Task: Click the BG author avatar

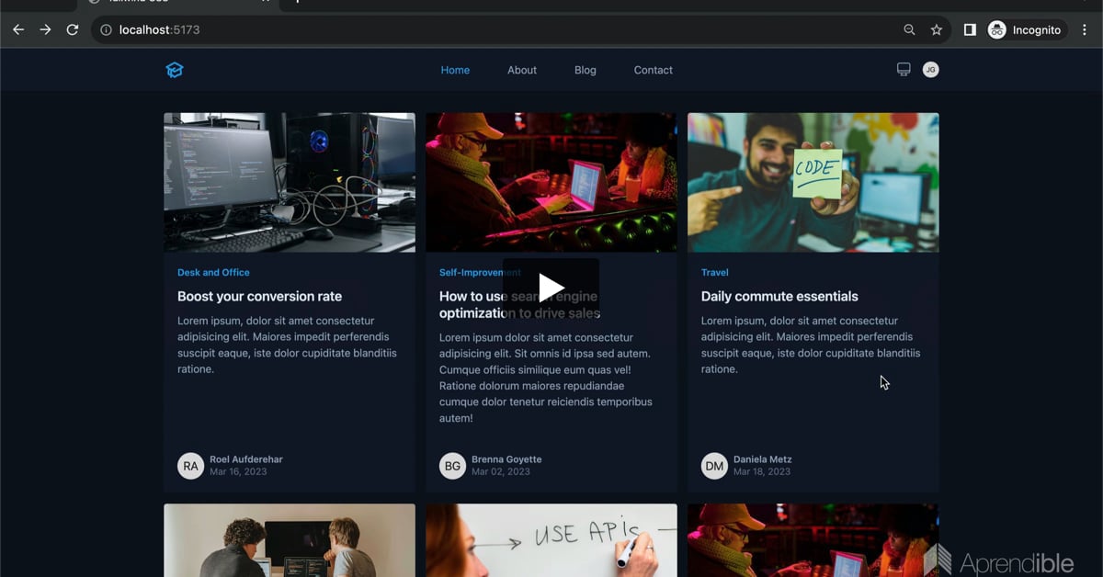Action: coord(452,466)
